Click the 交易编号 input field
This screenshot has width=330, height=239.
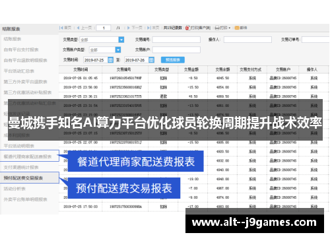tap(176, 40)
